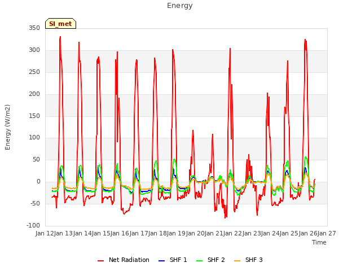Viewport: 361px width, 271px height.
Task: Click the 350 y-axis tick label
Action: click(34, 28)
